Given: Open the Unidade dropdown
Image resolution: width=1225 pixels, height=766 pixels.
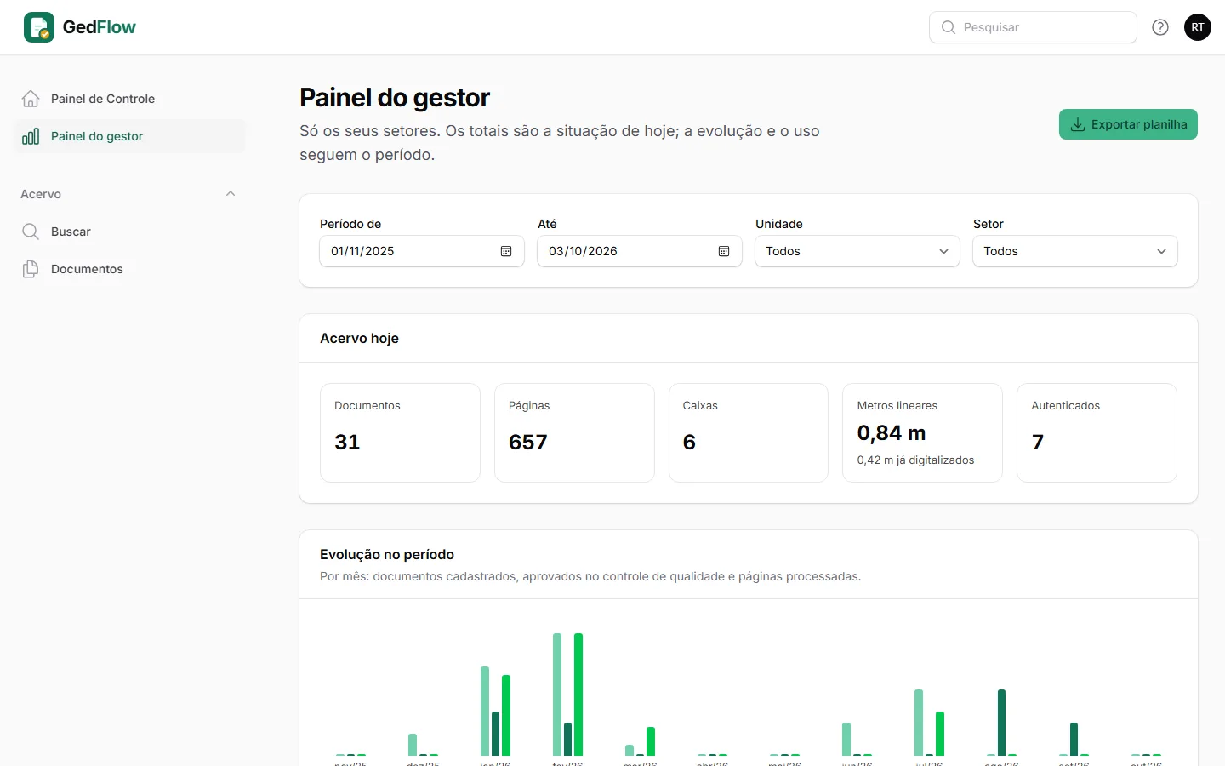Looking at the screenshot, I should point(857,251).
